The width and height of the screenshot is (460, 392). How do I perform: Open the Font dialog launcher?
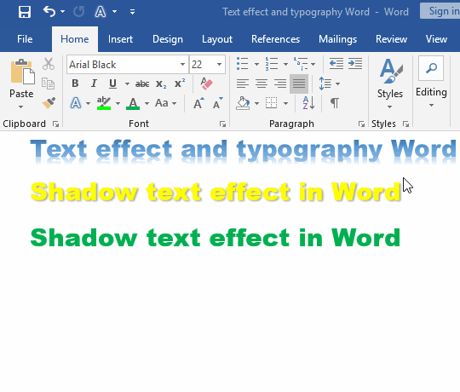tap(222, 124)
